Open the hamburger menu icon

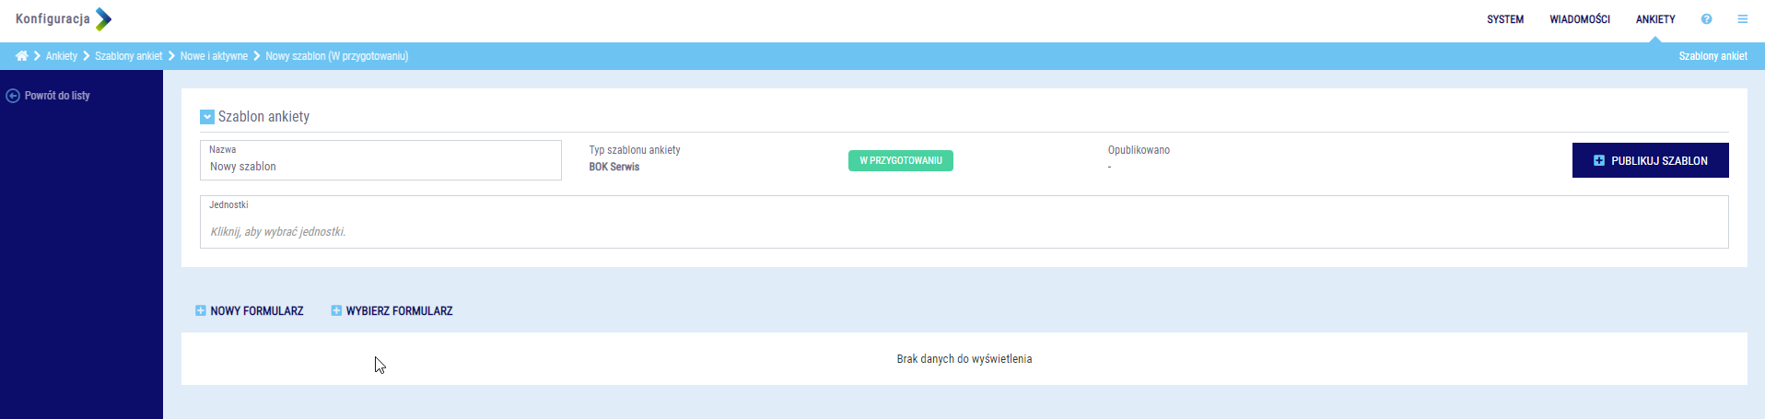[1742, 19]
